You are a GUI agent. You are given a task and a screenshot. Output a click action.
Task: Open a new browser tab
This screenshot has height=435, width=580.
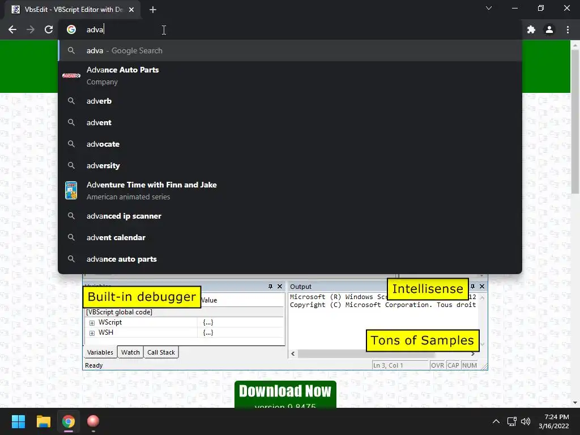click(x=153, y=10)
